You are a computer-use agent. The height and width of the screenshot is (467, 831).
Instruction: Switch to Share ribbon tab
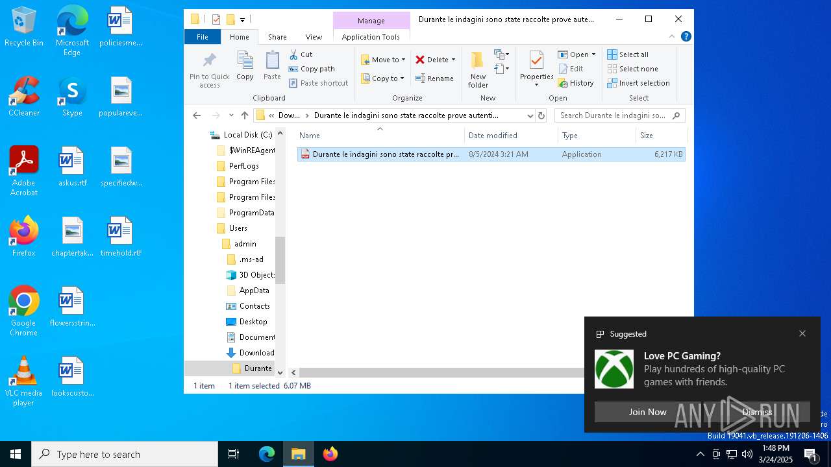coord(277,37)
